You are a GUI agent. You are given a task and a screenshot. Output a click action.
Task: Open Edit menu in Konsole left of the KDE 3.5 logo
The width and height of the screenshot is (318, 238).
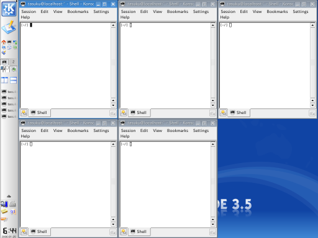[x=144, y=131]
